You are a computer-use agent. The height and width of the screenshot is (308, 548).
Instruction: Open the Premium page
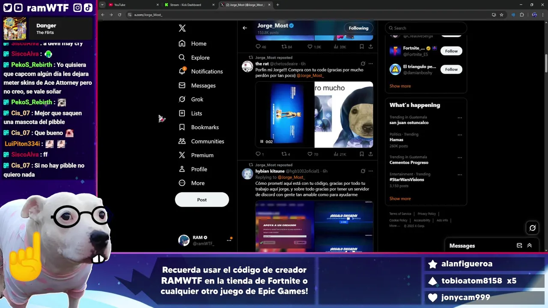click(196, 155)
